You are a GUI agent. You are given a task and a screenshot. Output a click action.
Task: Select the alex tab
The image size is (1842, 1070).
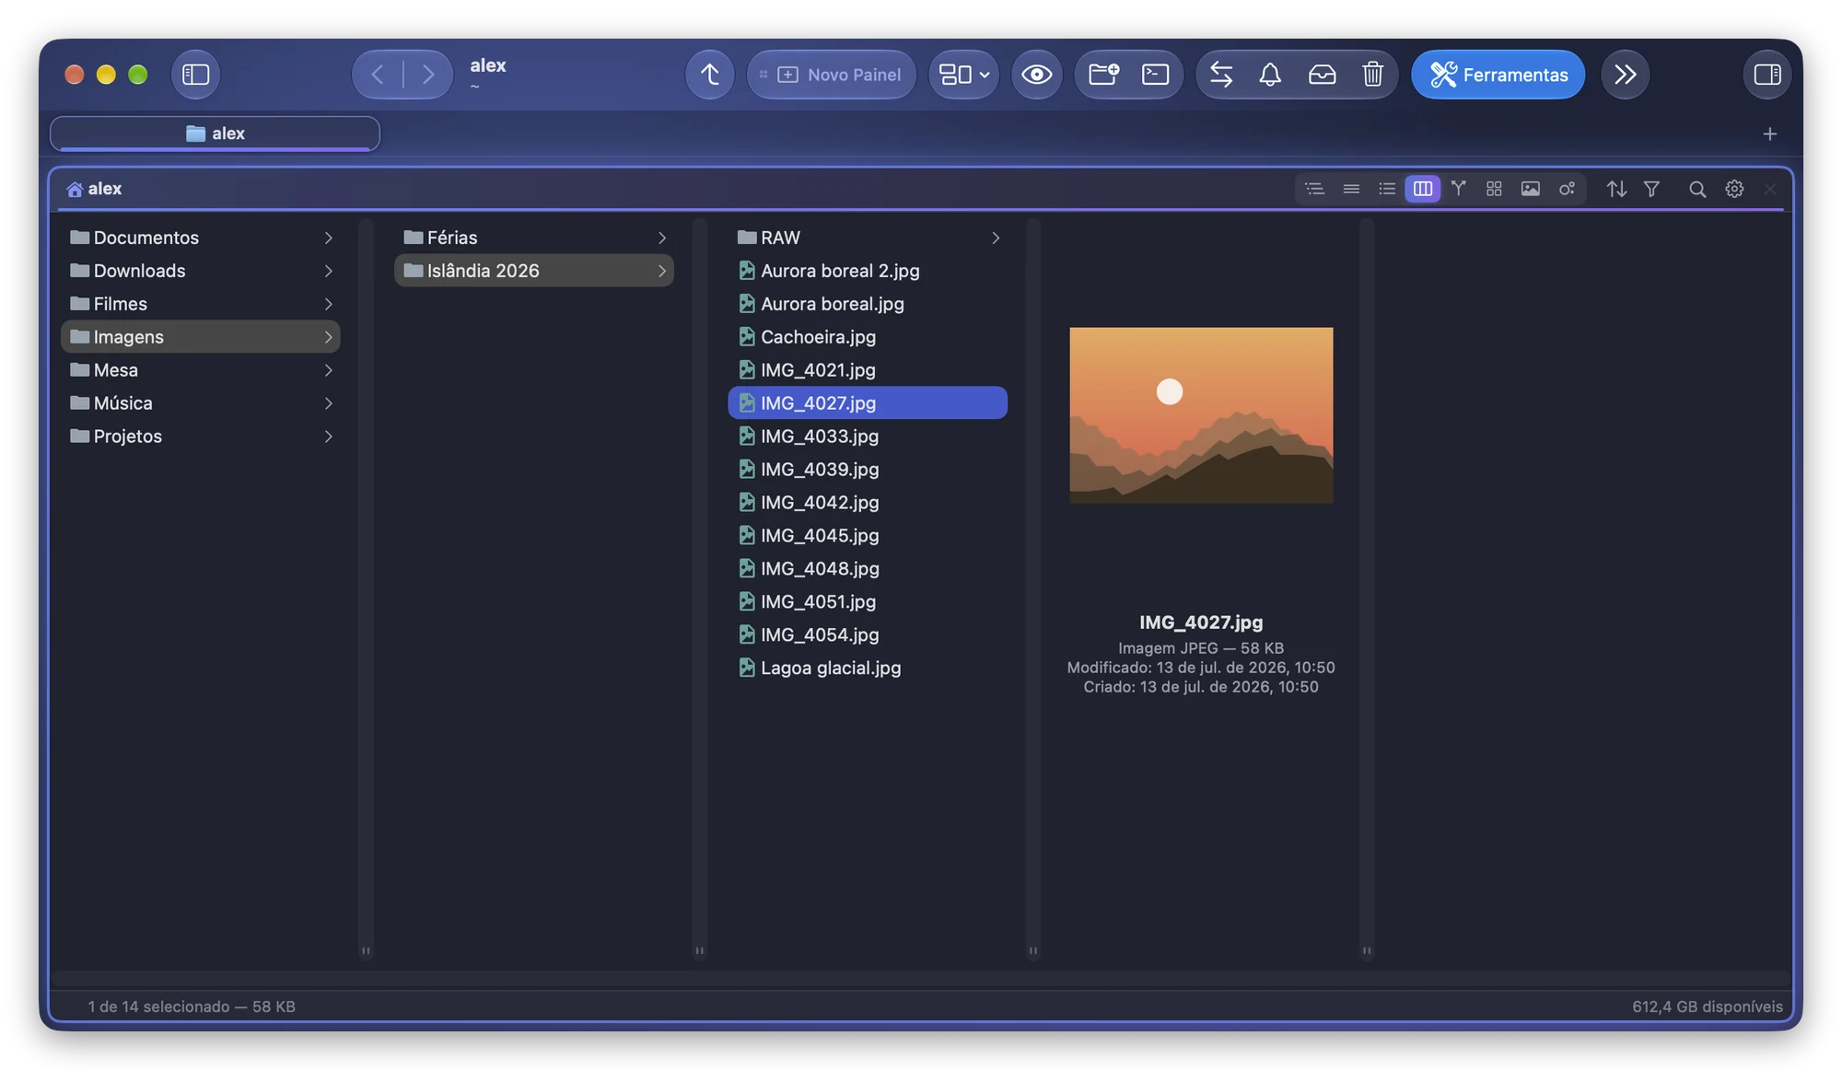[215, 134]
